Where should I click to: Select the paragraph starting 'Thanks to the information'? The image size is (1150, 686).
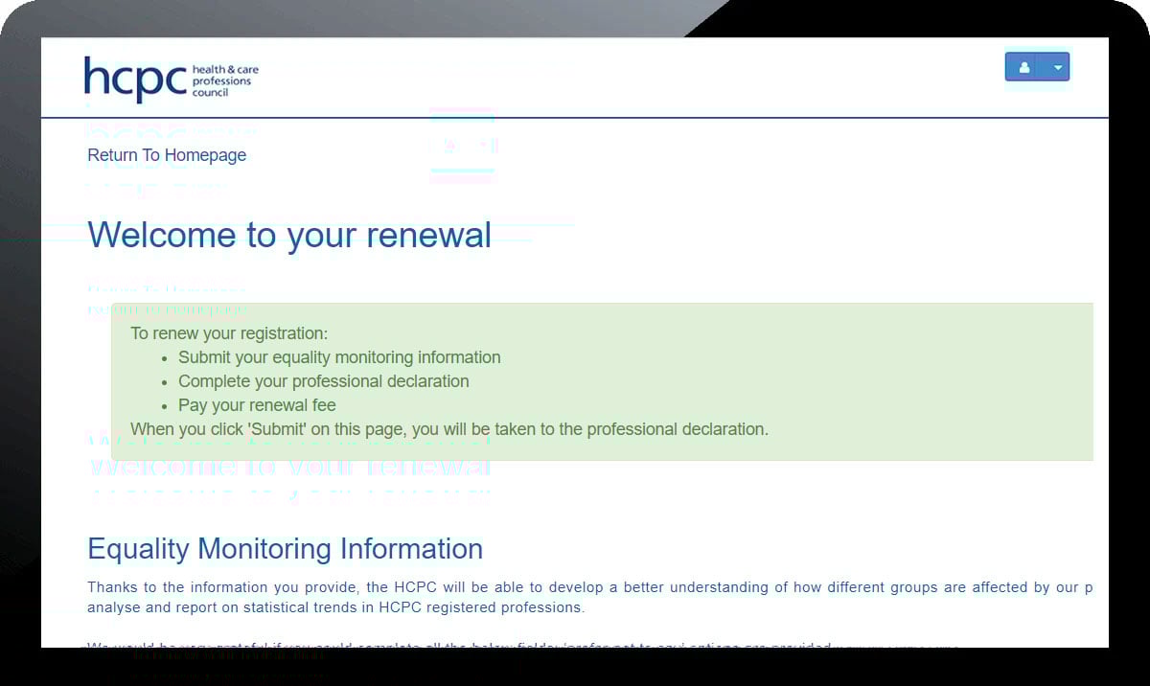(x=590, y=597)
